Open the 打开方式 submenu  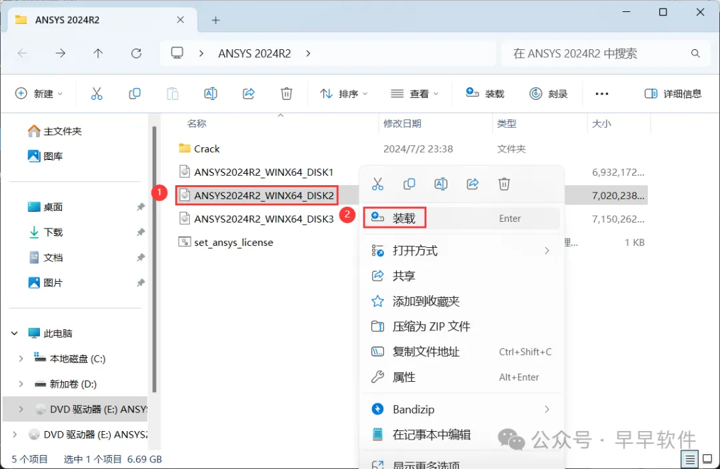(x=461, y=250)
